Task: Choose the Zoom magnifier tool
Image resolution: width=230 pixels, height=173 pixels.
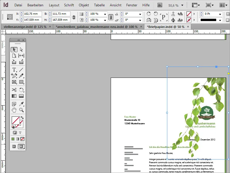Action: (21, 110)
